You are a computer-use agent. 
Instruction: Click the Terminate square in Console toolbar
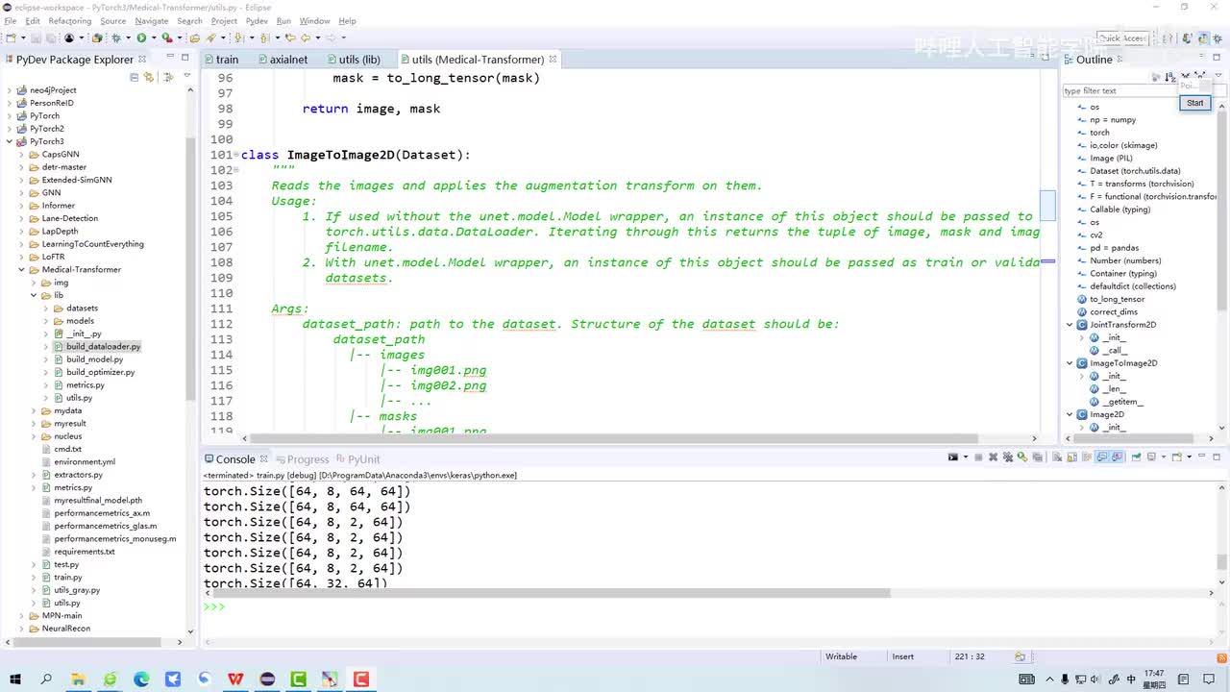(978, 457)
